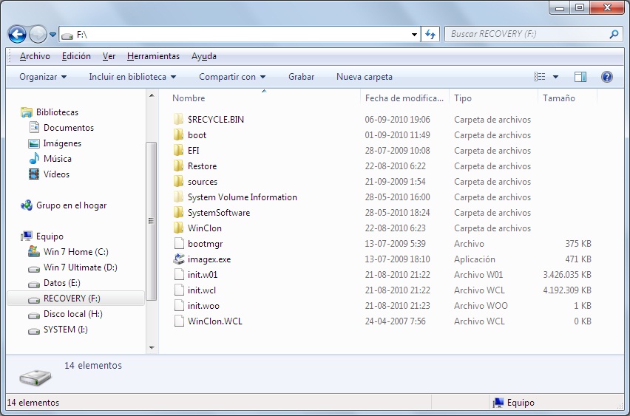Click date 24-04-2007 7:56
The image size is (630, 416).
point(395,321)
